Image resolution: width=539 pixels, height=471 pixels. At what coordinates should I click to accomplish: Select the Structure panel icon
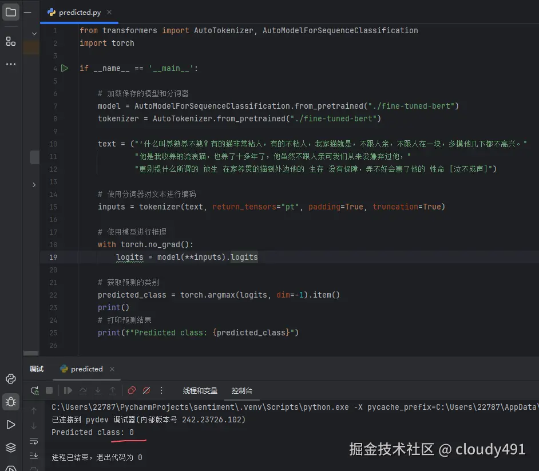pos(10,41)
